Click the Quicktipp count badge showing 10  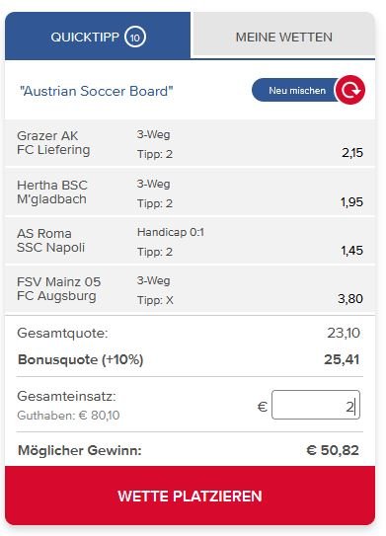[x=135, y=37]
